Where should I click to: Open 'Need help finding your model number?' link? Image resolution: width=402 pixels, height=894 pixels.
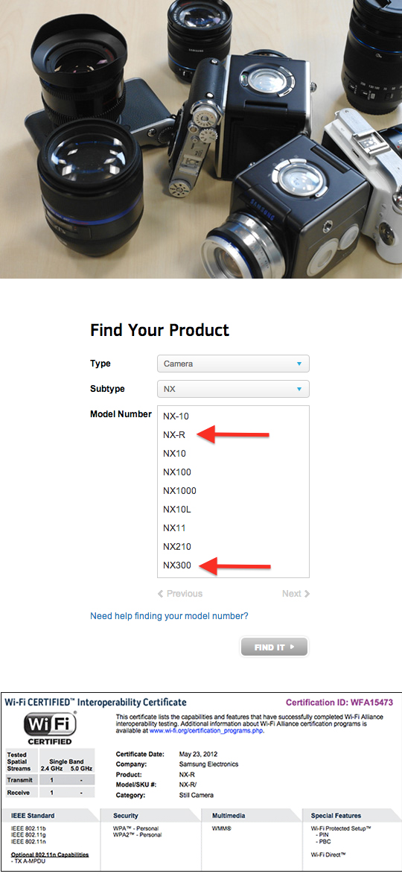(x=169, y=616)
